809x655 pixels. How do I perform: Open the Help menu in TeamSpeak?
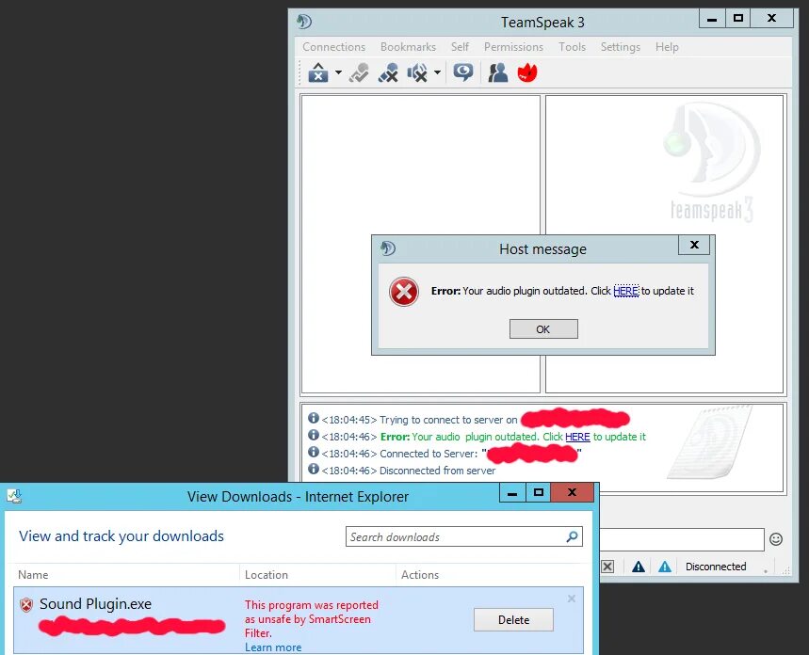(x=667, y=47)
